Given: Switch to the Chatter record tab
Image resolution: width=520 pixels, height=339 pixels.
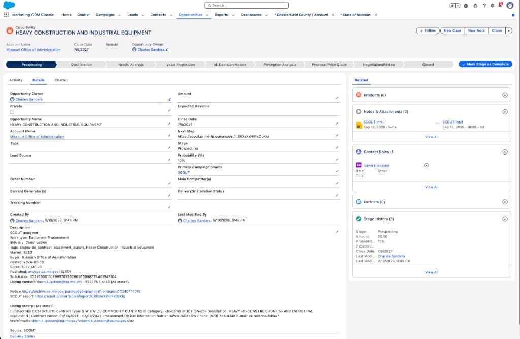Looking at the screenshot, I should 61,80.
